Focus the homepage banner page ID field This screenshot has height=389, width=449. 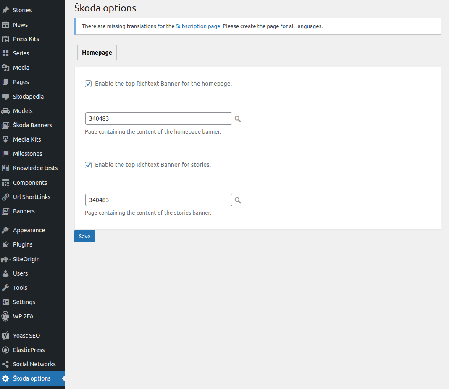(x=159, y=118)
